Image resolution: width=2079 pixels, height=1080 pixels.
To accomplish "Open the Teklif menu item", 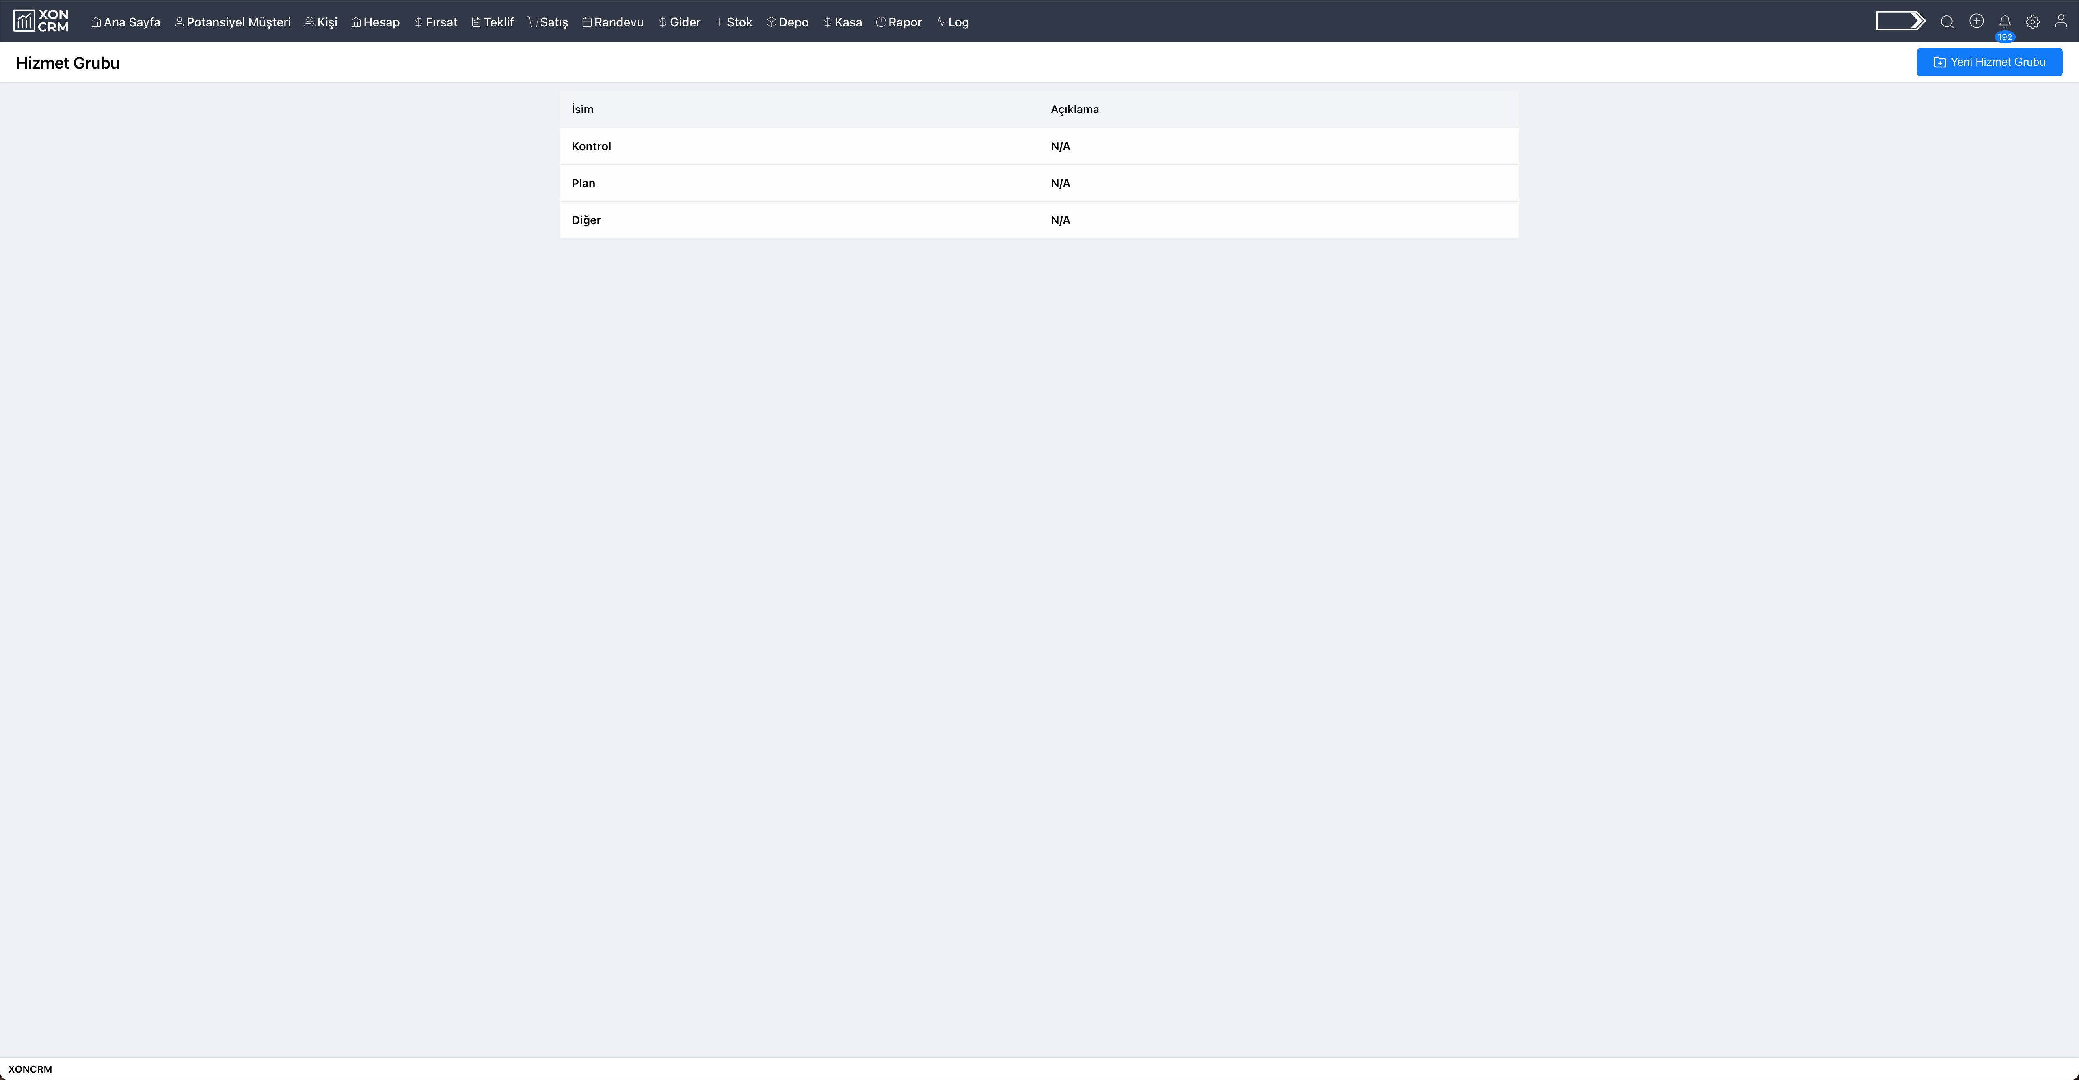I will click(492, 22).
